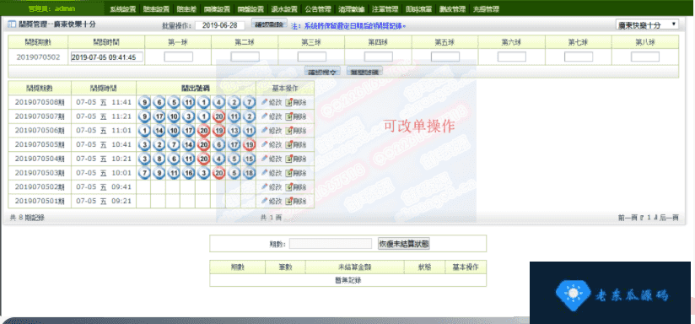This screenshot has width=695, height=324.
Task: Click the delete icon for period 2019070505
Action: tap(288, 144)
